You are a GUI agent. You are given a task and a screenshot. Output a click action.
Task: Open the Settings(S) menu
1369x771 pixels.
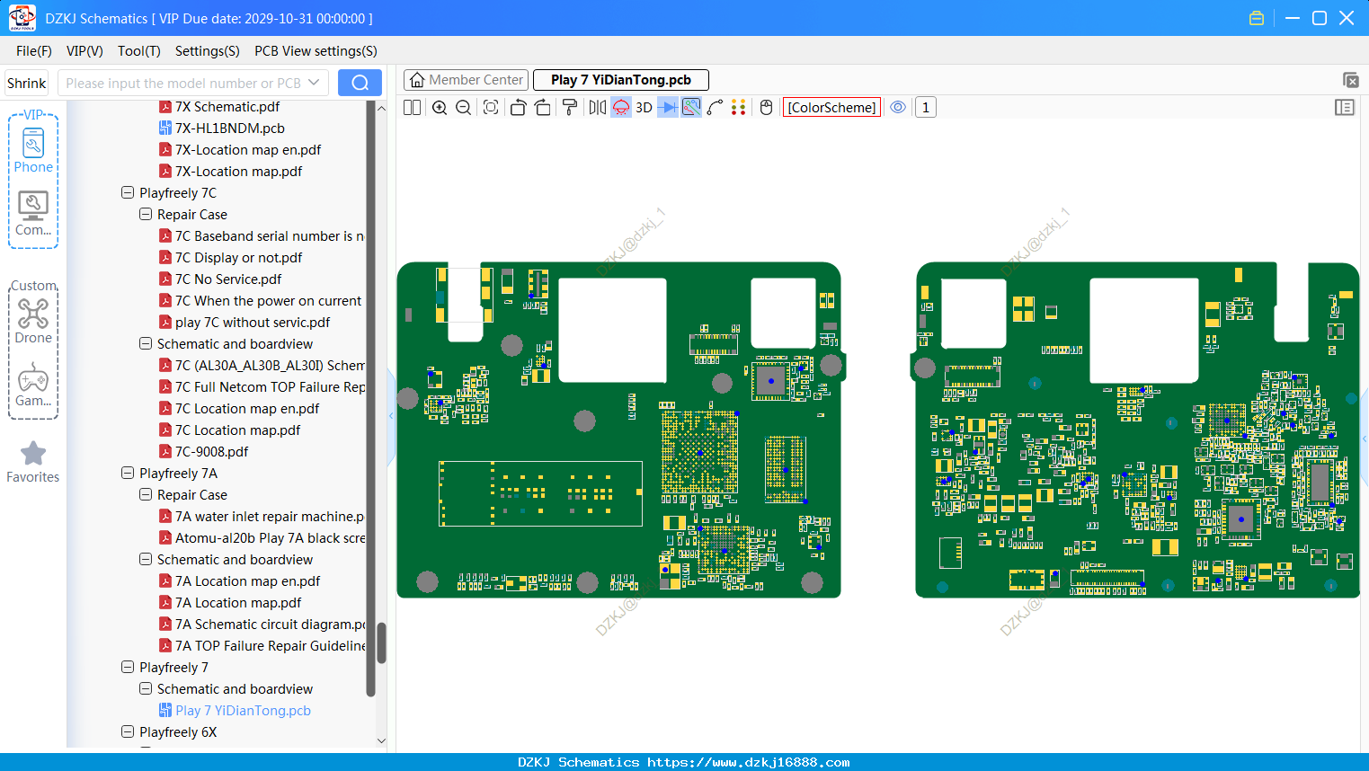[x=208, y=51]
